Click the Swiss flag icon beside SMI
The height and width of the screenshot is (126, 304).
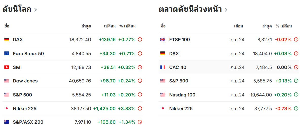pos(7,67)
